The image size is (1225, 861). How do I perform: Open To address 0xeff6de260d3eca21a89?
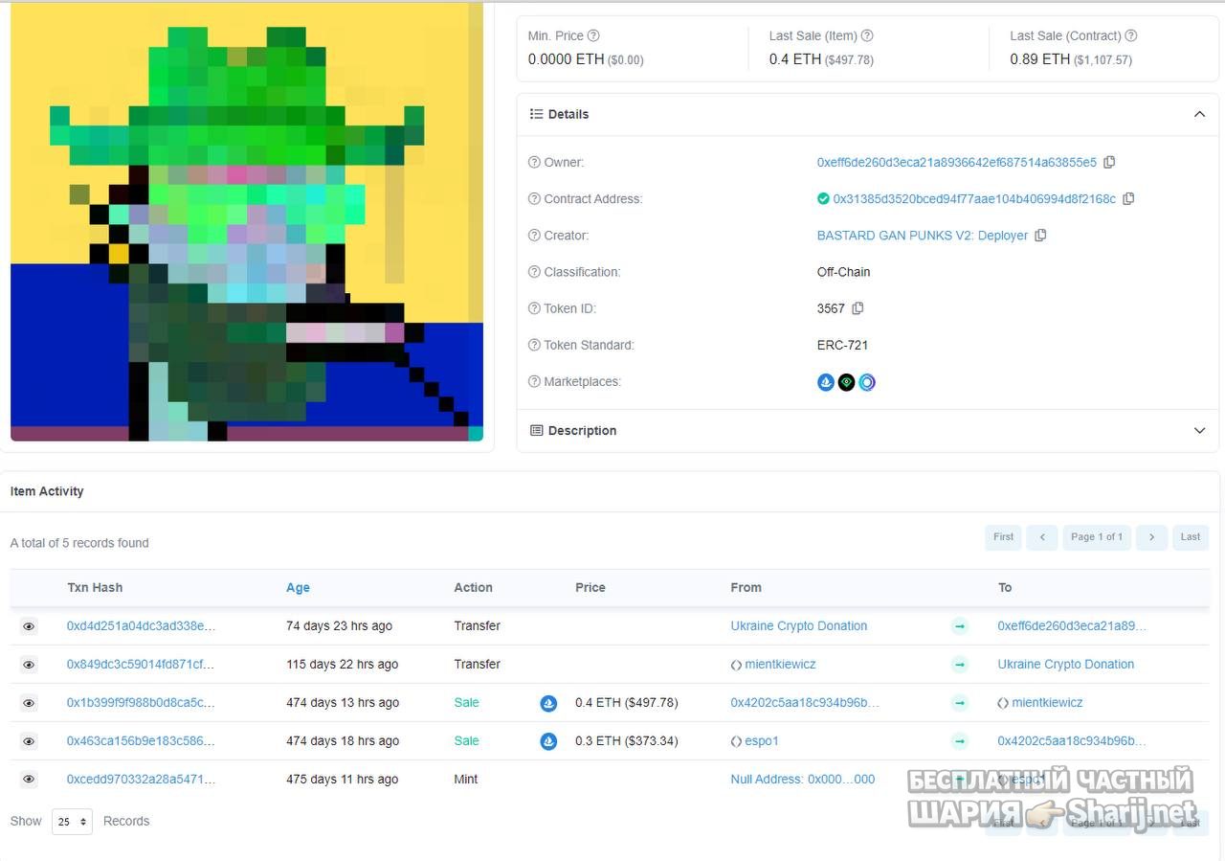(1072, 626)
